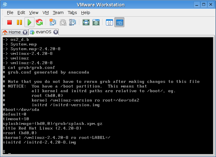Close the evanOS tab

click(x=55, y=32)
